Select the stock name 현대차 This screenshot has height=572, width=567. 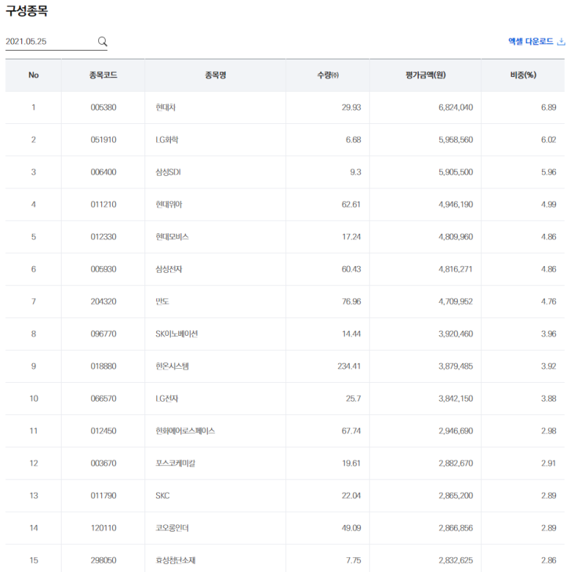[165, 107]
